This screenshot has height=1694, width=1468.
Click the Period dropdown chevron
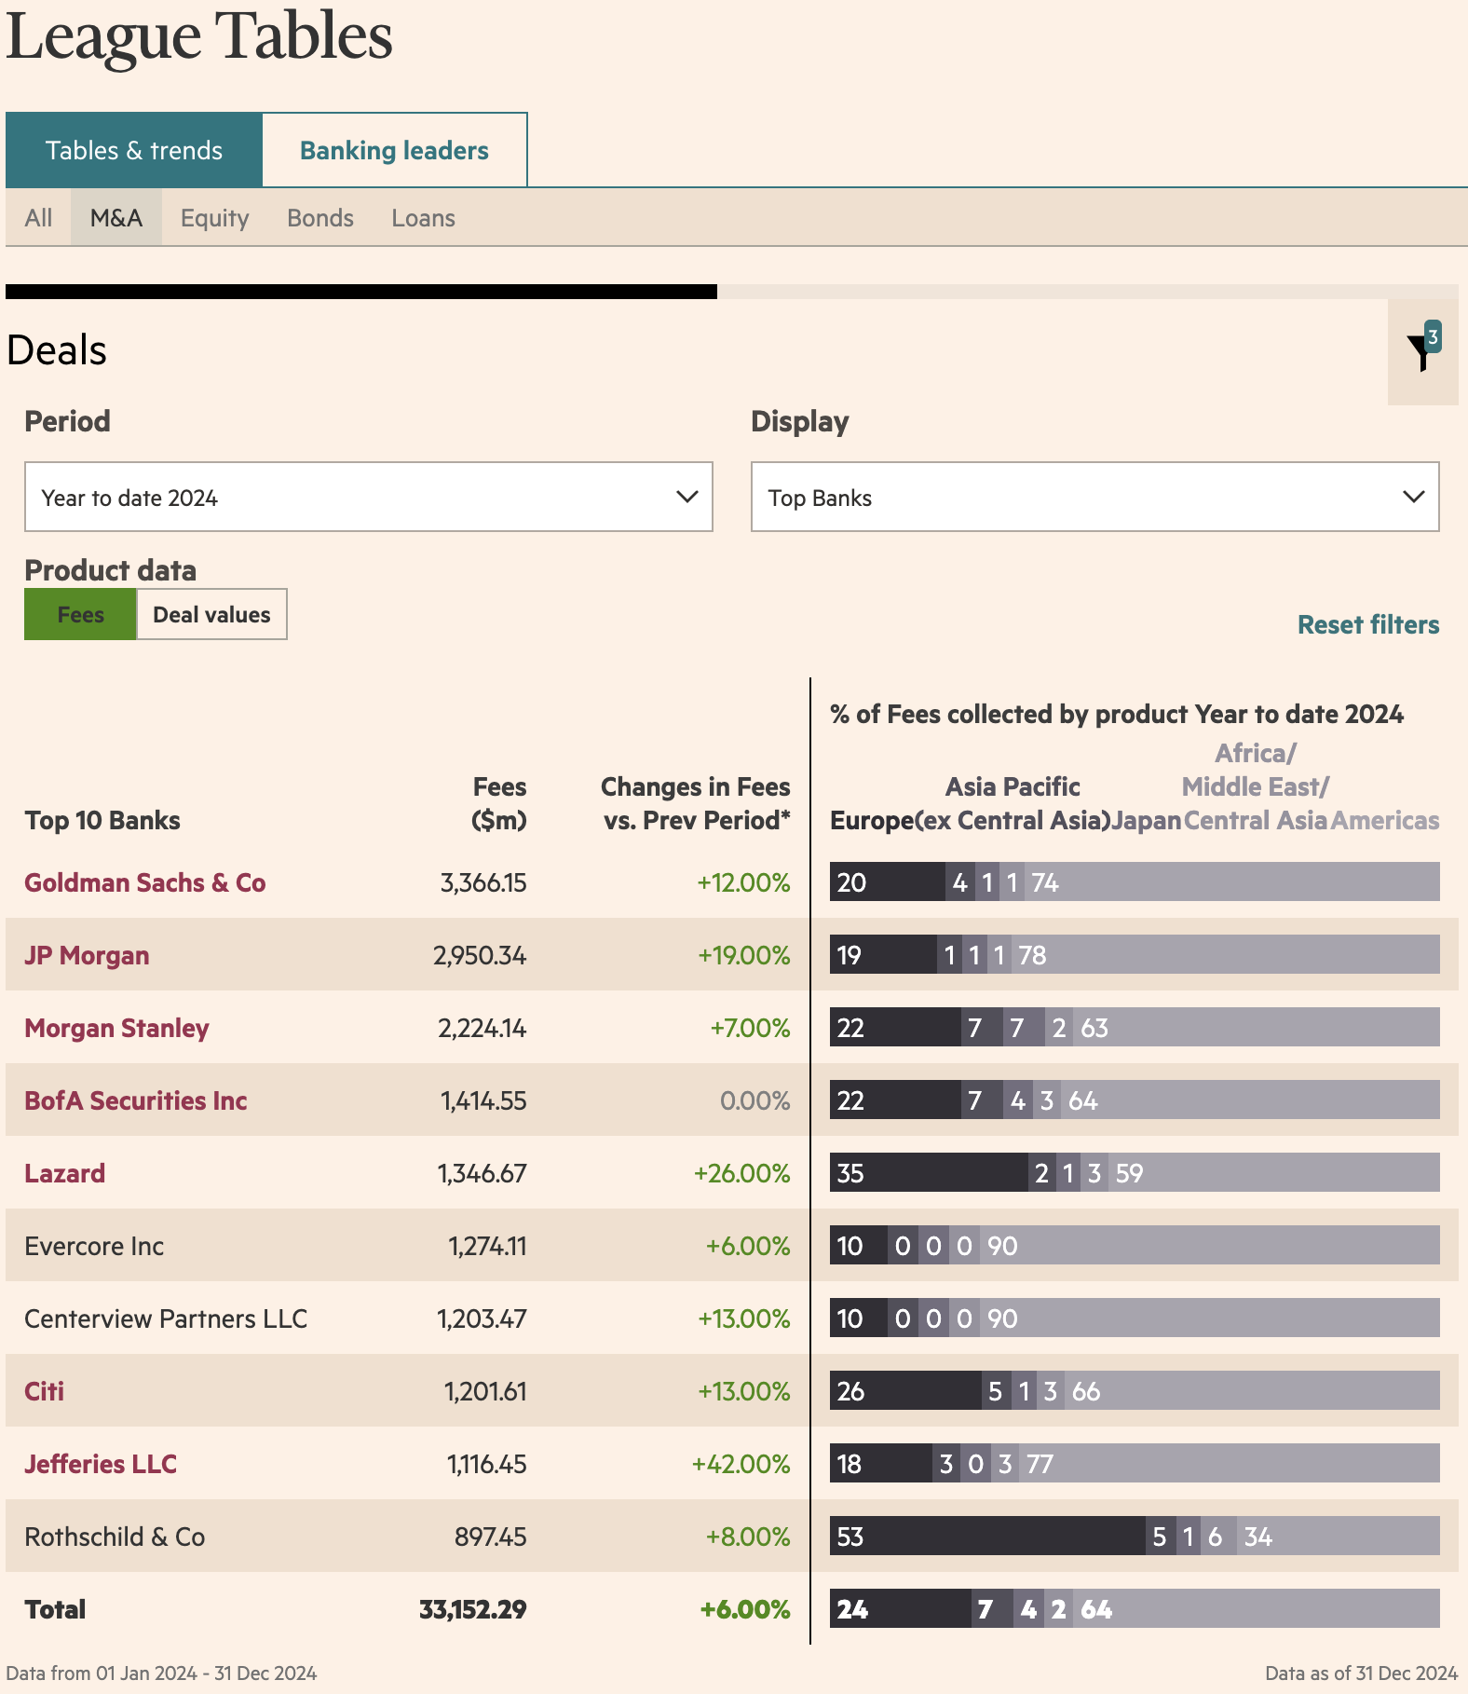687,497
